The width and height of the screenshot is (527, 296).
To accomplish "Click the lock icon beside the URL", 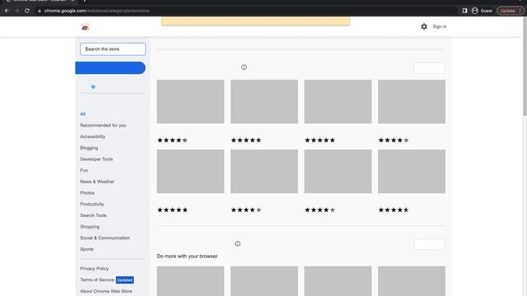I will click(40, 11).
